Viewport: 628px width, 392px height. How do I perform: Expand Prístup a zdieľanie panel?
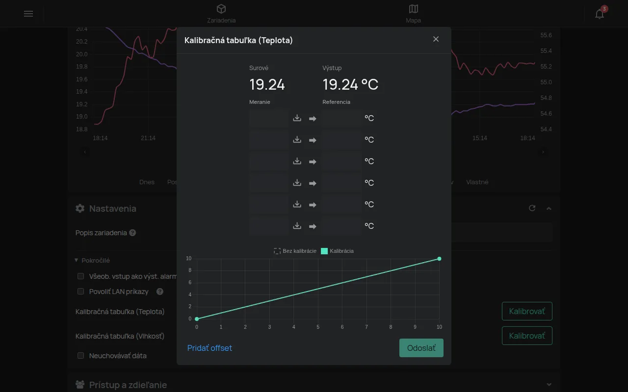(549, 385)
